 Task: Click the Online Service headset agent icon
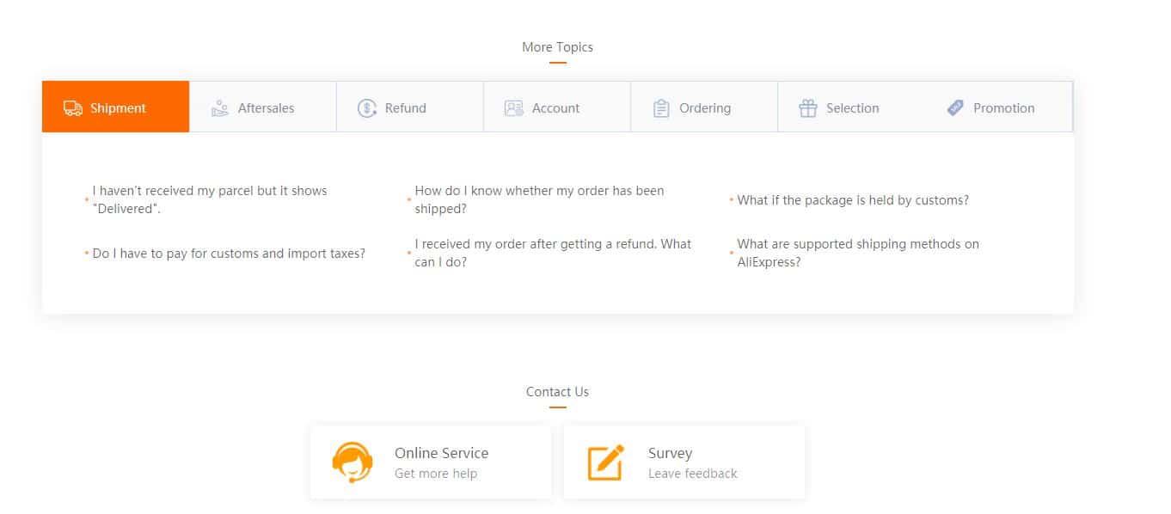[x=352, y=462]
